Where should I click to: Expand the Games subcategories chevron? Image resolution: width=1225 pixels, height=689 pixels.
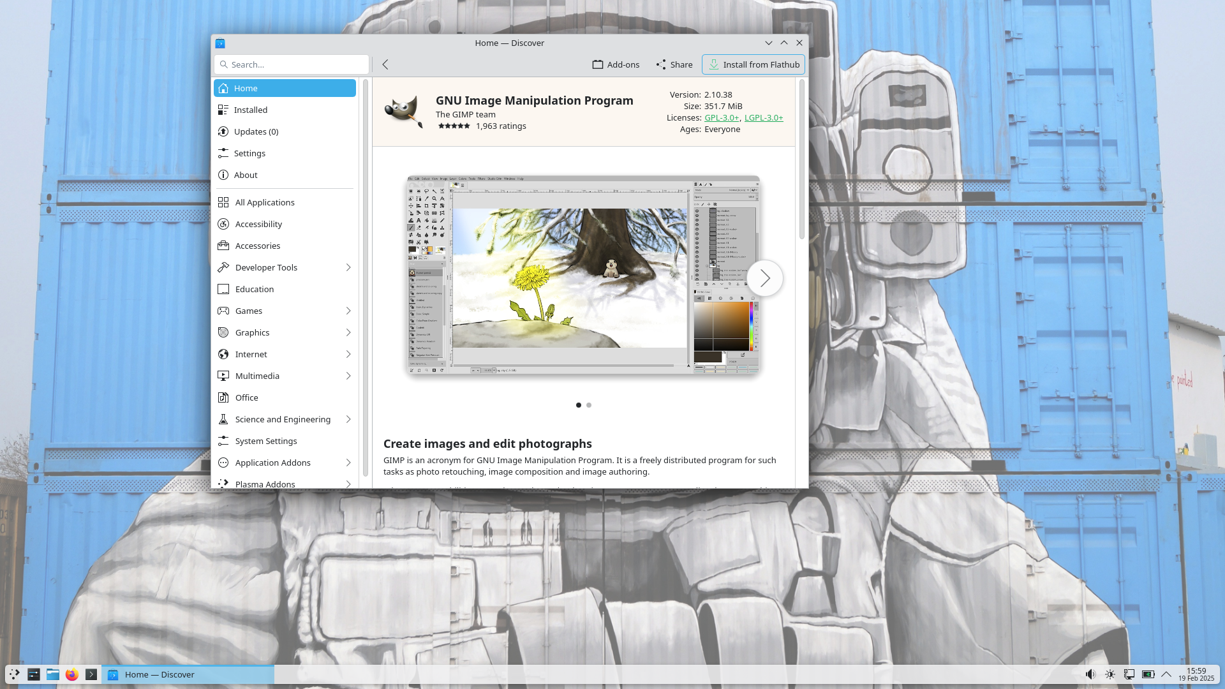[x=348, y=311]
